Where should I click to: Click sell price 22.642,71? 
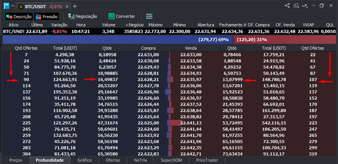[x=191, y=154]
